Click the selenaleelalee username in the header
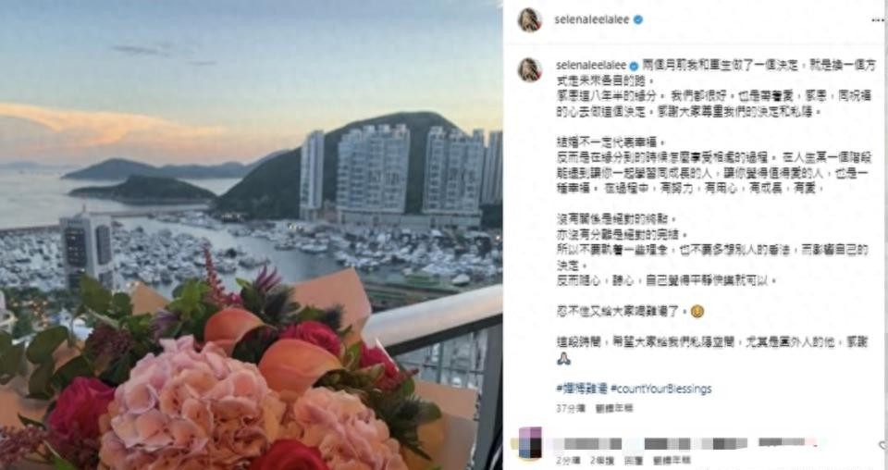This screenshot has height=470, width=888. pyautogui.click(x=593, y=19)
